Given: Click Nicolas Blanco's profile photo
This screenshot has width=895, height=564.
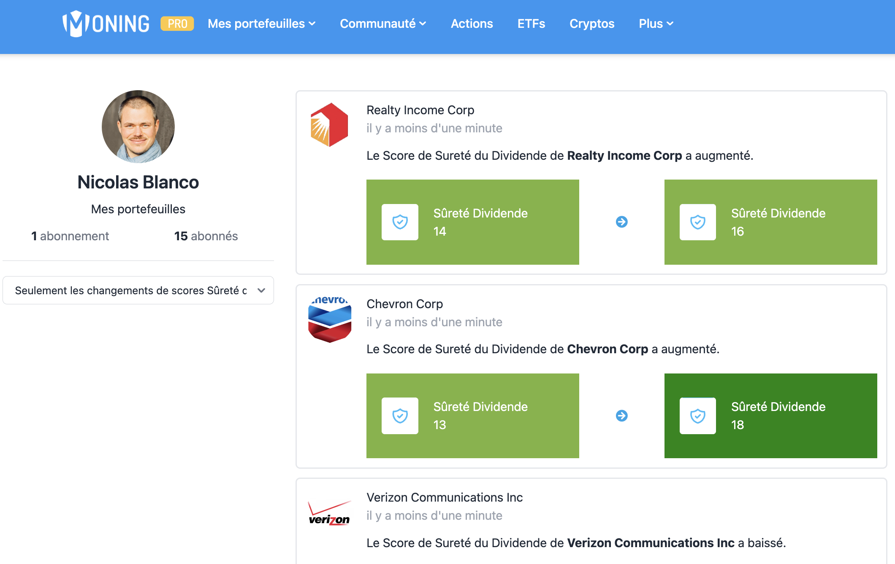Looking at the screenshot, I should (x=138, y=126).
